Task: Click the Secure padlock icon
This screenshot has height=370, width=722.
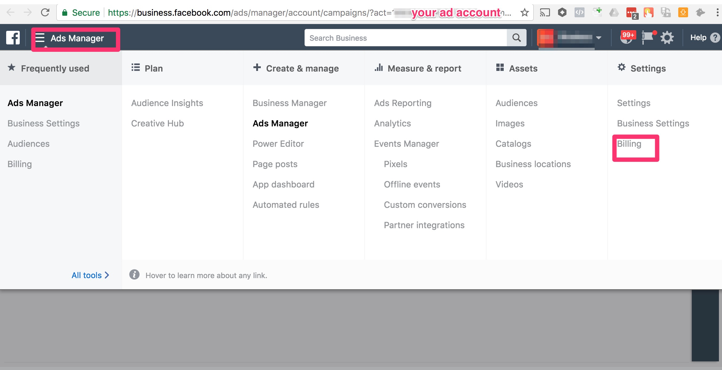Action: [x=64, y=13]
